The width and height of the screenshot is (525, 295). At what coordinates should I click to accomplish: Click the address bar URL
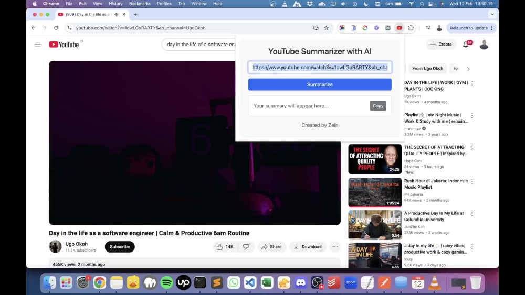pyautogui.click(x=141, y=28)
